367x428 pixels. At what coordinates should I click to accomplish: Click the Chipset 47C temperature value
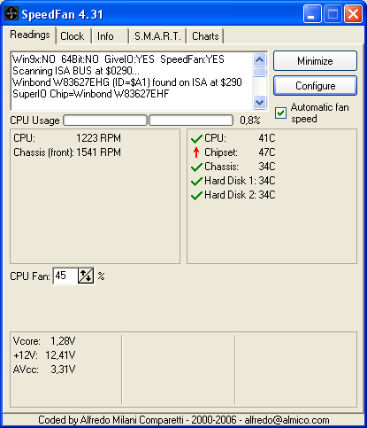(267, 152)
